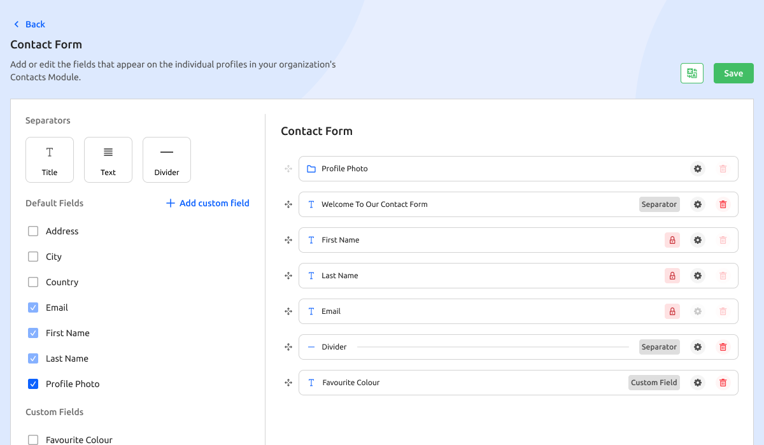Delete the Welcome To Our Contact Form separator

pos(723,204)
